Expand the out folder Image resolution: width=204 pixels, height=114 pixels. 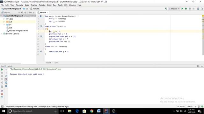tap(4, 22)
